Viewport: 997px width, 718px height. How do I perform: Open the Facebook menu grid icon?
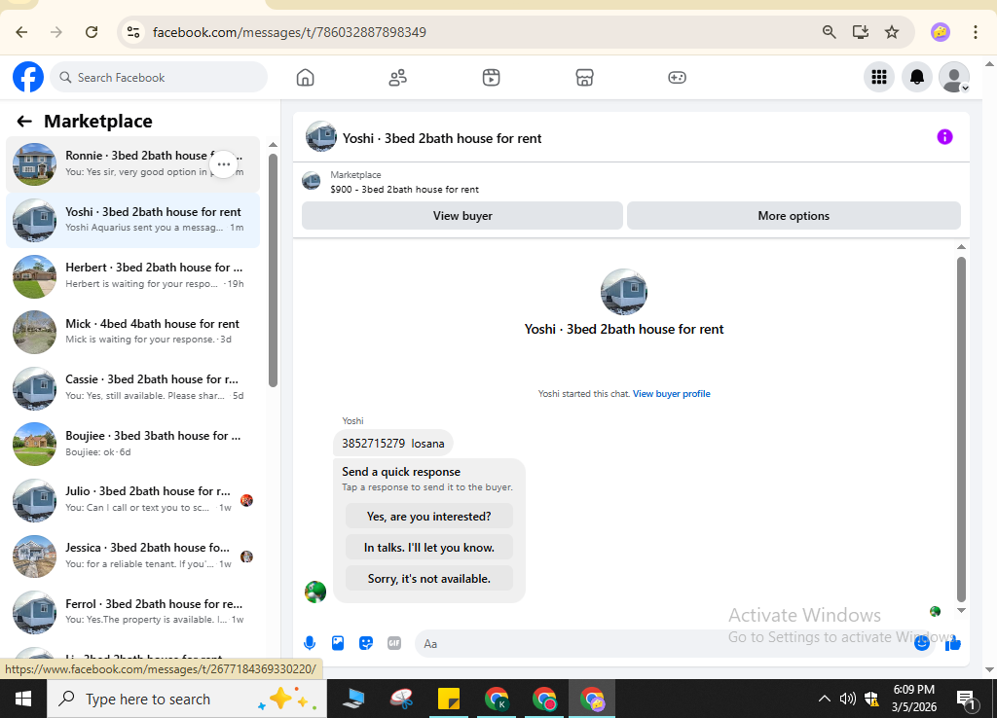[x=879, y=78]
